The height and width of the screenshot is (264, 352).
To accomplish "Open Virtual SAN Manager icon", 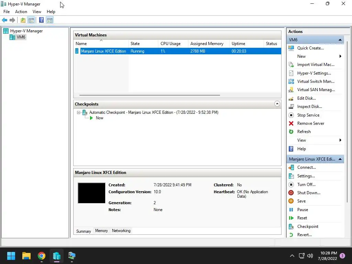I will coord(291,90).
